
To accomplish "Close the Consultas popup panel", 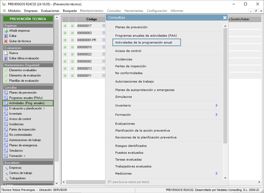I will pos(225,18).
